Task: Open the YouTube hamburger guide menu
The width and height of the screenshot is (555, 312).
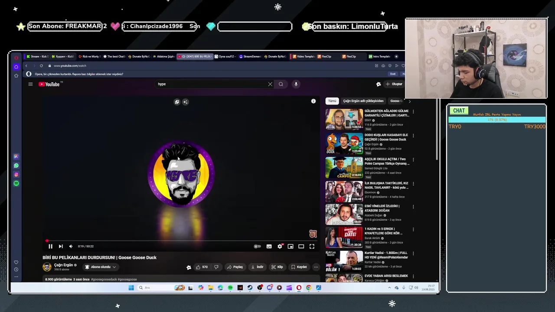Action: [30, 84]
